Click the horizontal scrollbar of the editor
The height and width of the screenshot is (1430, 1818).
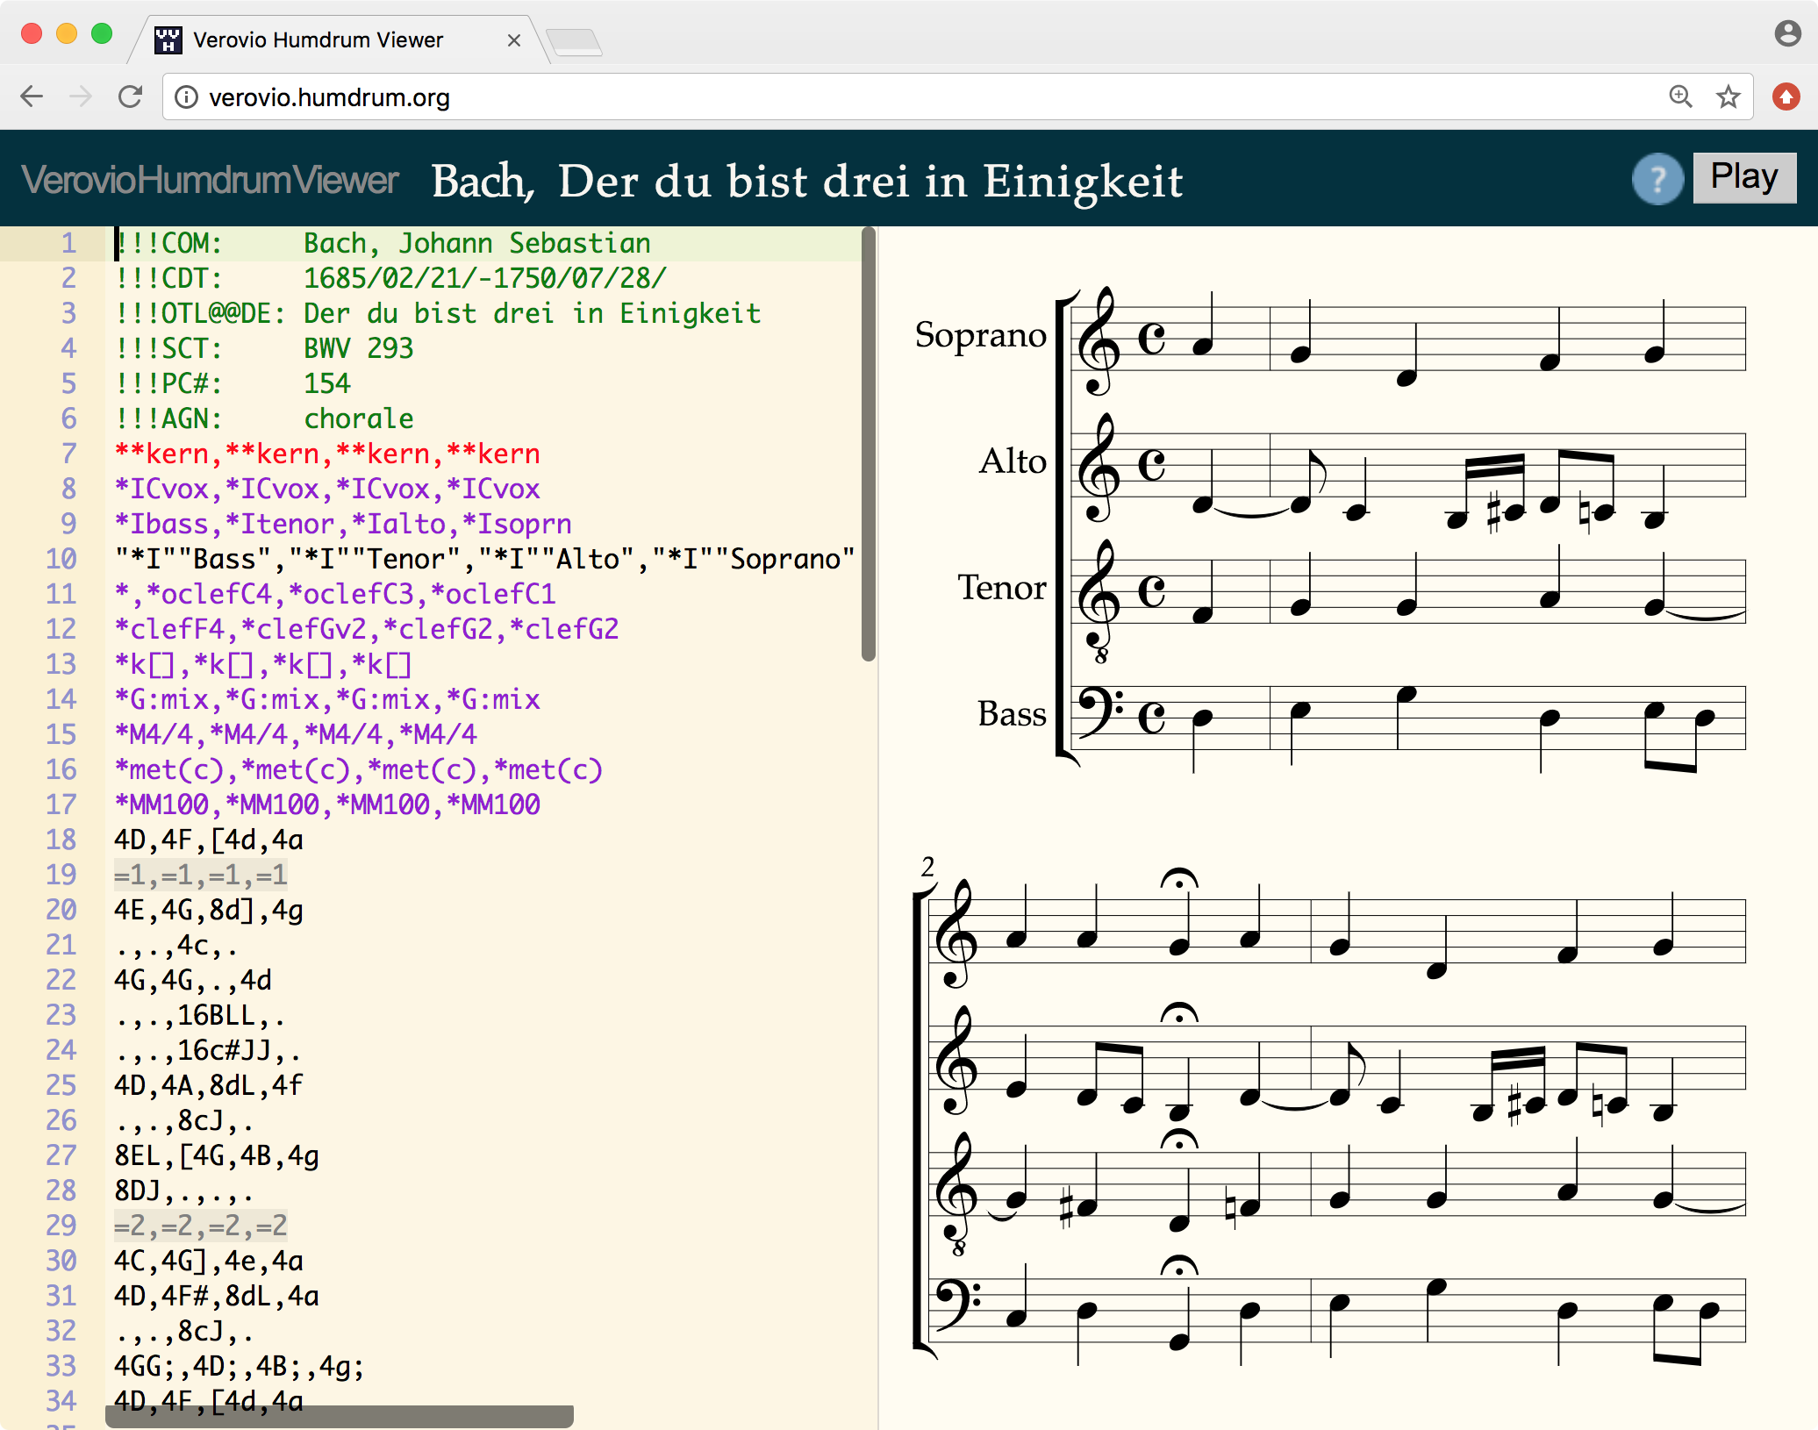coord(340,1417)
